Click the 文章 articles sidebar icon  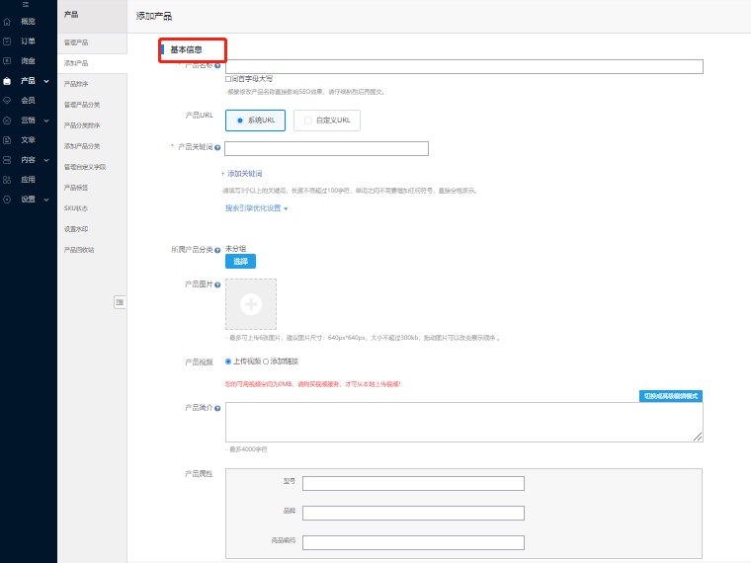8,139
